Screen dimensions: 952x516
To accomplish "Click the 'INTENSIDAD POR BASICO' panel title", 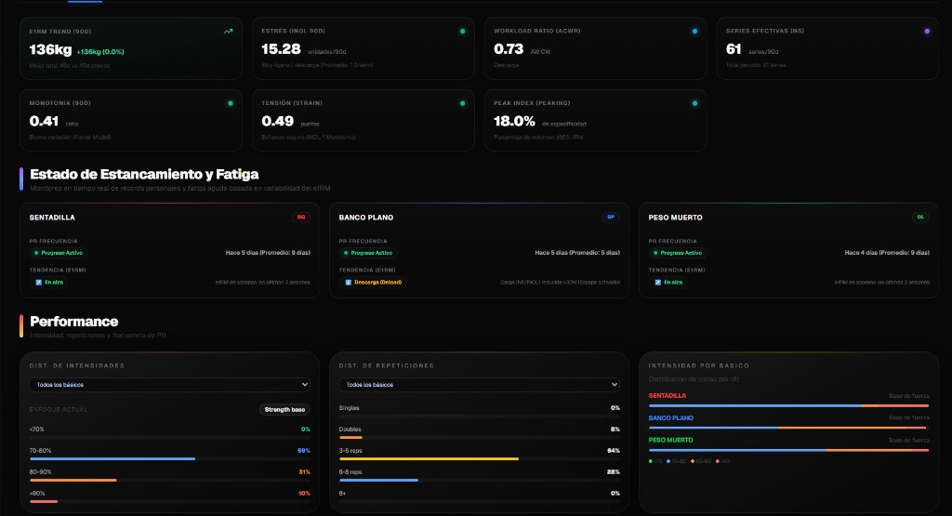I will 699,365.
